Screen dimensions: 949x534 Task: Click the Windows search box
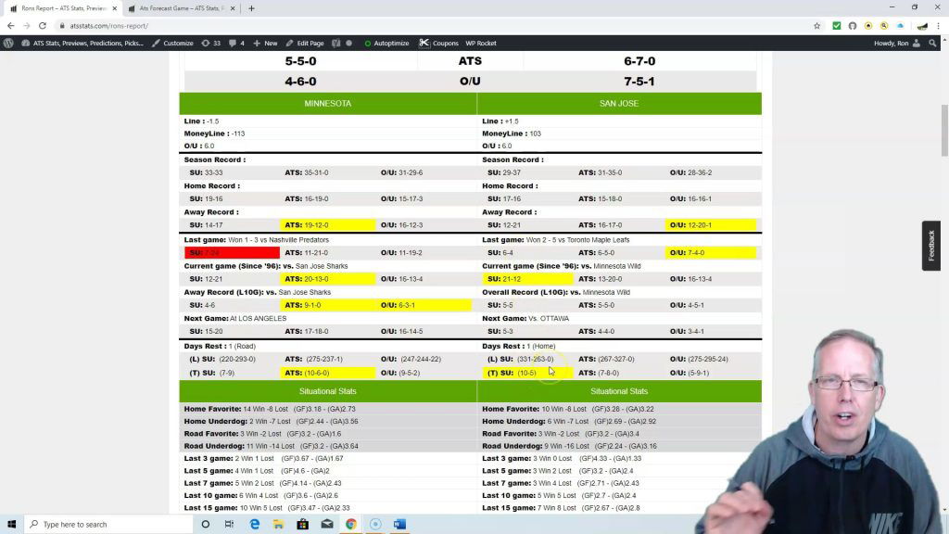(x=109, y=525)
